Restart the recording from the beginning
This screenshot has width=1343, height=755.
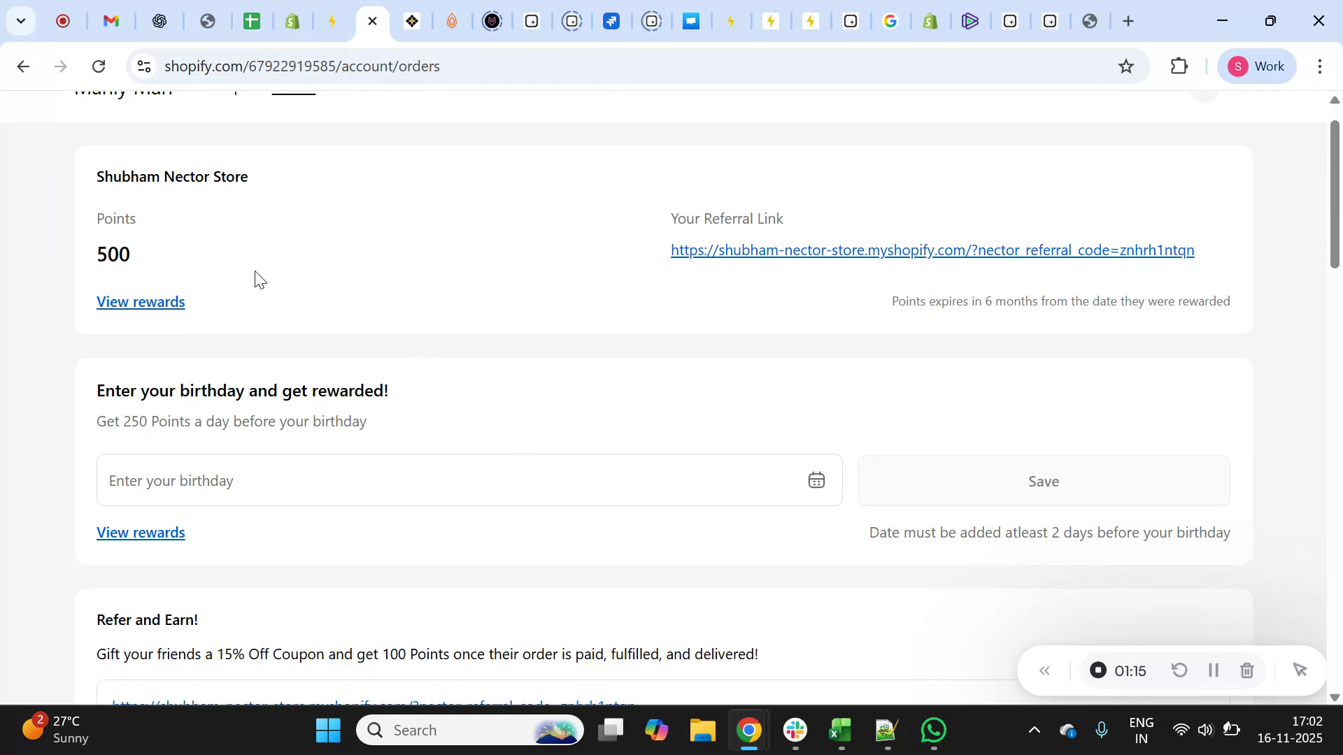(x=1179, y=670)
